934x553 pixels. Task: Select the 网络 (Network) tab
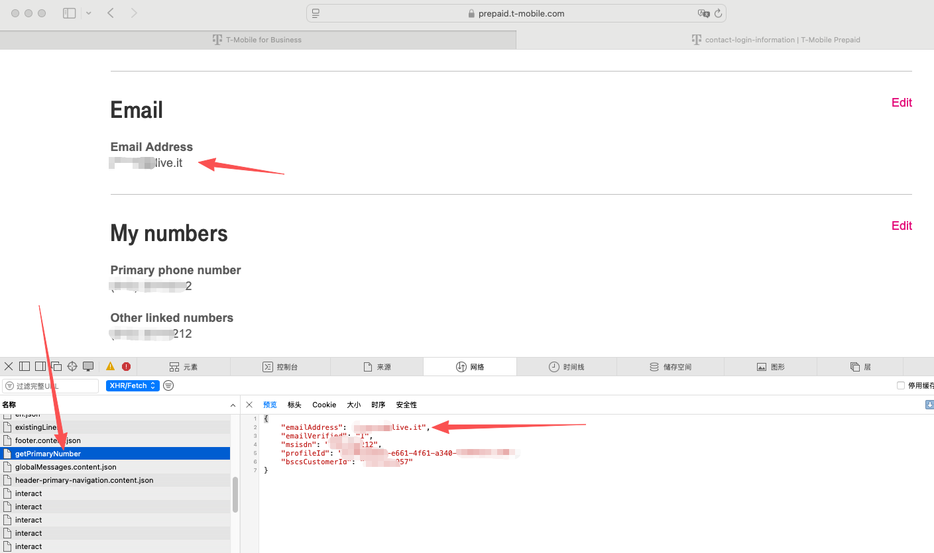(470, 367)
